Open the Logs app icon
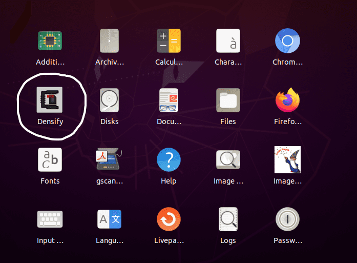This screenshot has width=357, height=263. [x=228, y=219]
